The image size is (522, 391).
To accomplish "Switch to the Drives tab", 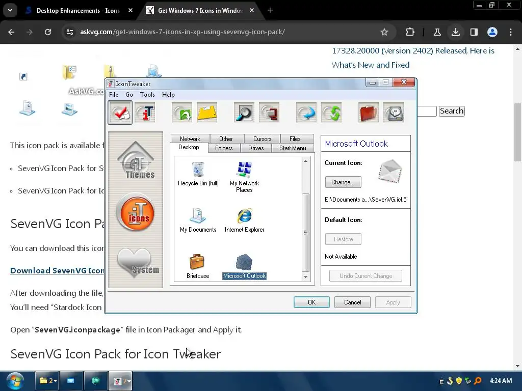I will click(256, 148).
